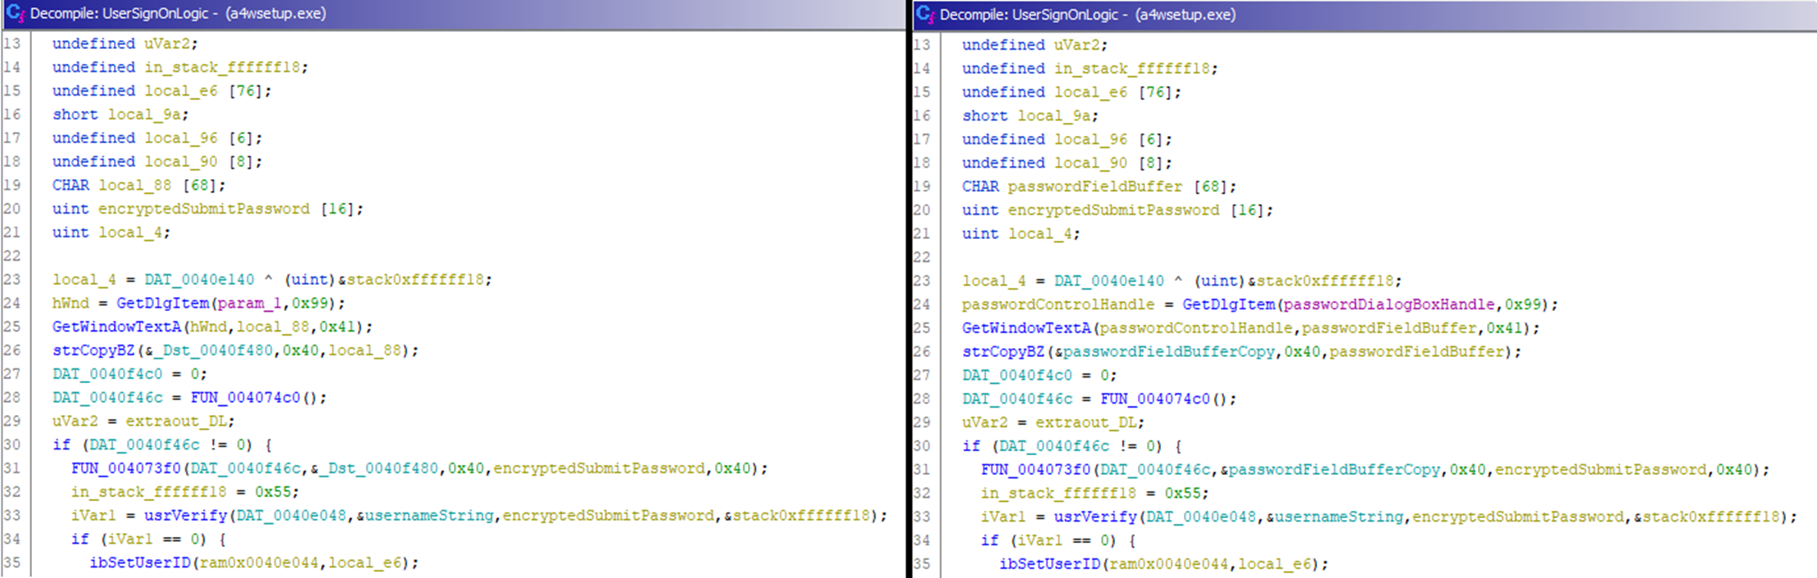This screenshot has width=1817, height=578.
Task: Click ibSetUserID call in the left panel
Action: tap(139, 562)
